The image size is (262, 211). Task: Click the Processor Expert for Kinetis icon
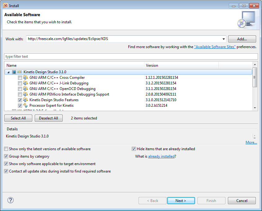click(x=26, y=105)
